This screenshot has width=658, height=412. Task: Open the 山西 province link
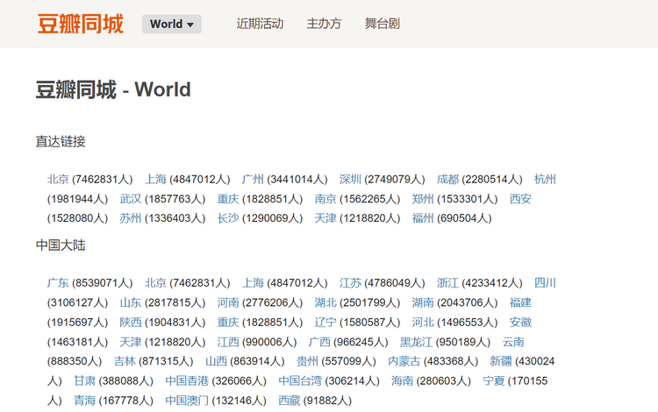pos(216,361)
